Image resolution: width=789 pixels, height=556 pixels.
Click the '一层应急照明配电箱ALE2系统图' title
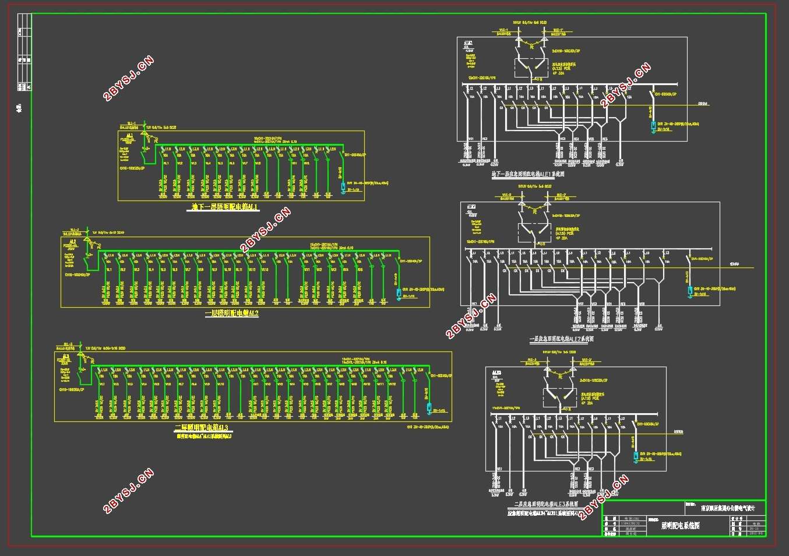point(562,339)
